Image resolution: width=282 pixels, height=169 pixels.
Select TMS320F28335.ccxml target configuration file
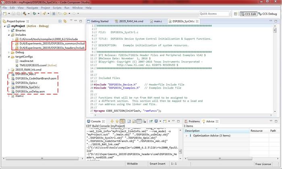33,65
